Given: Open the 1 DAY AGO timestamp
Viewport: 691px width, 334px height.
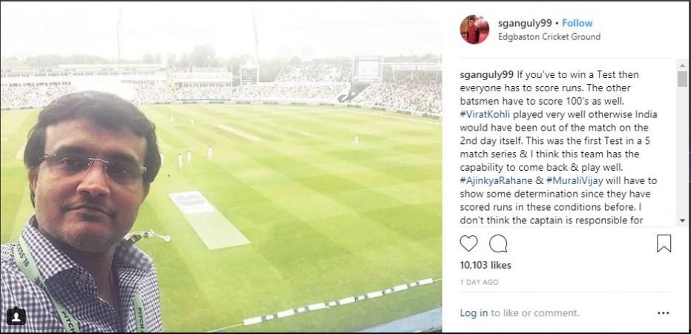Looking at the screenshot, I should pyautogui.click(x=479, y=283).
